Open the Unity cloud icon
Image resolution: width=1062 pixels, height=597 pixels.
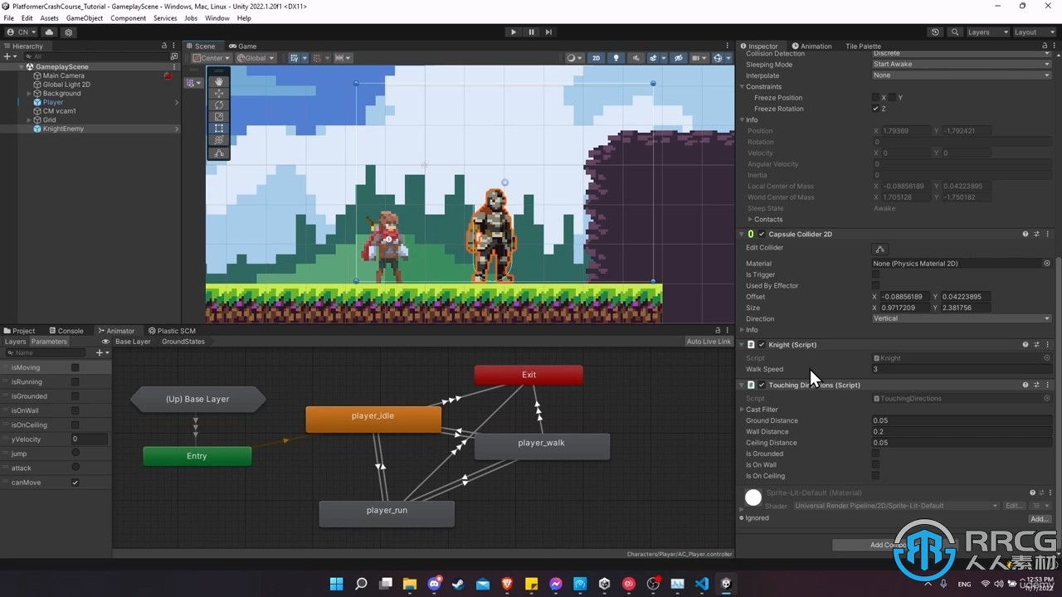point(49,32)
